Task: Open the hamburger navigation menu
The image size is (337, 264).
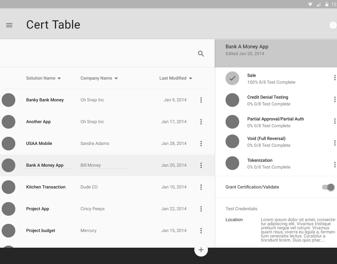Action: click(x=9, y=25)
